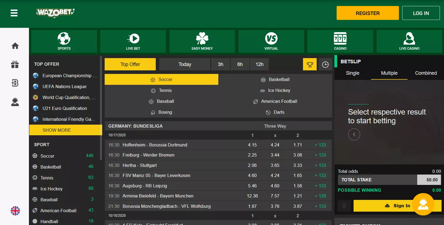Select American Football in sport filter grid
444x225 pixels.
pyautogui.click(x=275, y=101)
